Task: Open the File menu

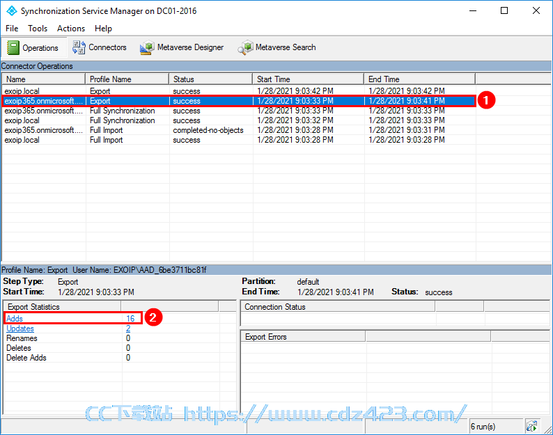Action: pos(12,29)
